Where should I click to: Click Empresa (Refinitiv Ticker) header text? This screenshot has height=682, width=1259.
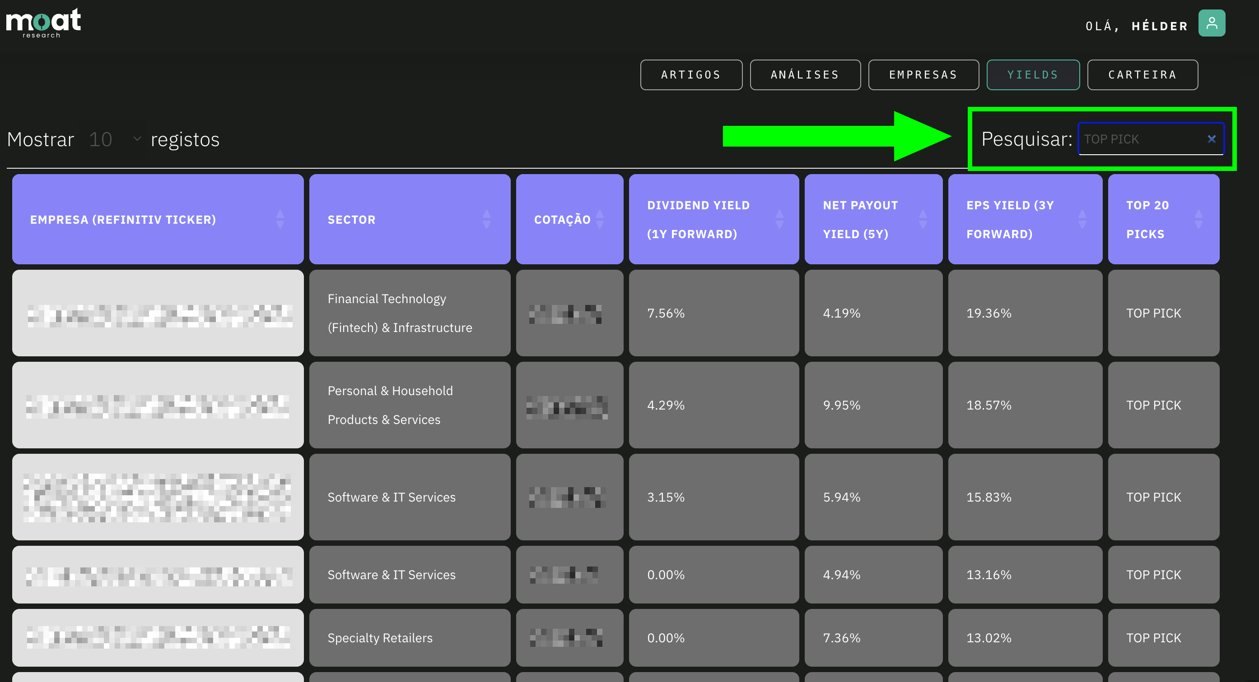pyautogui.click(x=123, y=220)
